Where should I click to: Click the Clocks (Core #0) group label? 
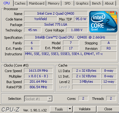(x=16, y=65)
